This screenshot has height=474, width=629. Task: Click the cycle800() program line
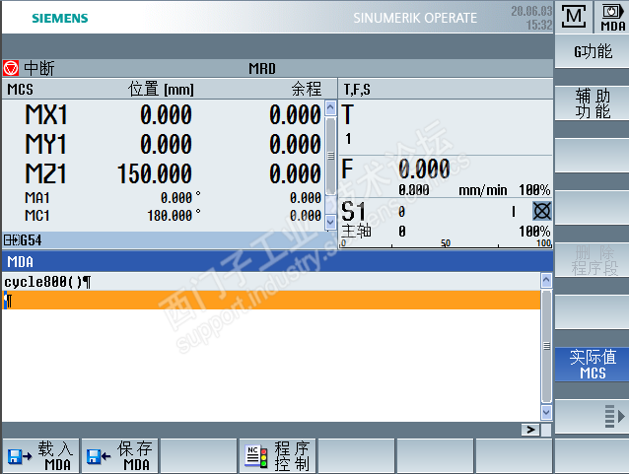(x=271, y=282)
